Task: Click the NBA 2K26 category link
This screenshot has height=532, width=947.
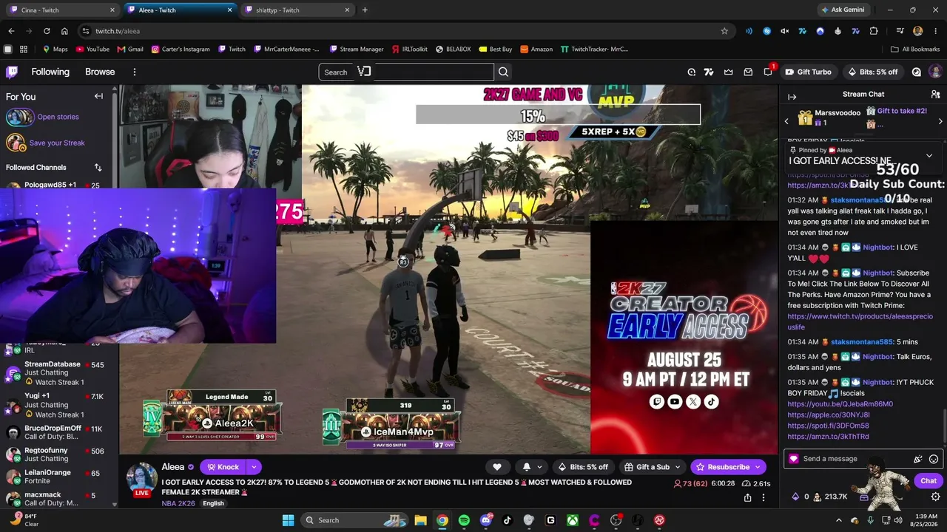Action: pyautogui.click(x=178, y=504)
